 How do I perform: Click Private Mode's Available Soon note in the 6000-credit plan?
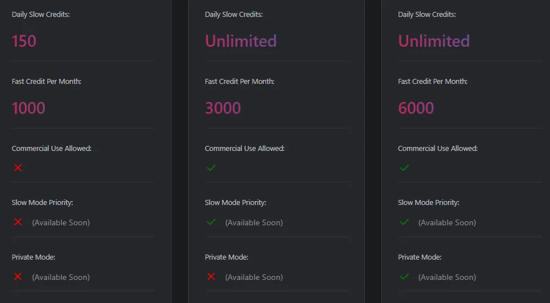tap(447, 277)
